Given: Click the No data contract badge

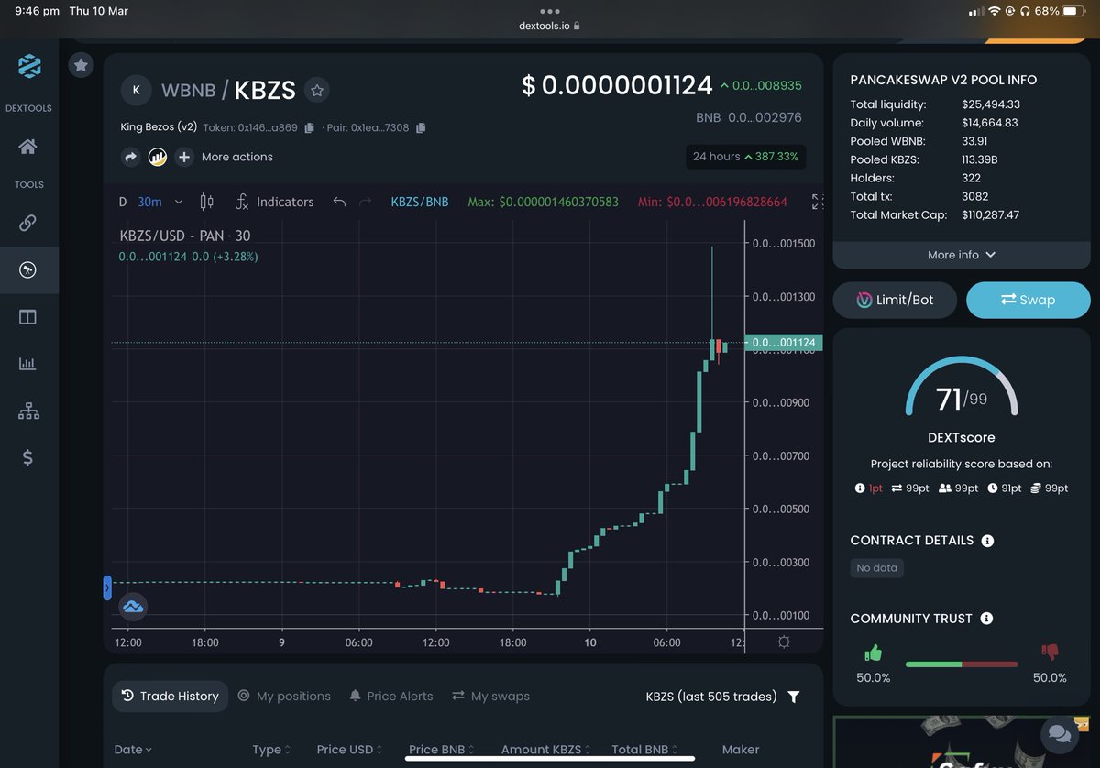Looking at the screenshot, I should (x=876, y=568).
